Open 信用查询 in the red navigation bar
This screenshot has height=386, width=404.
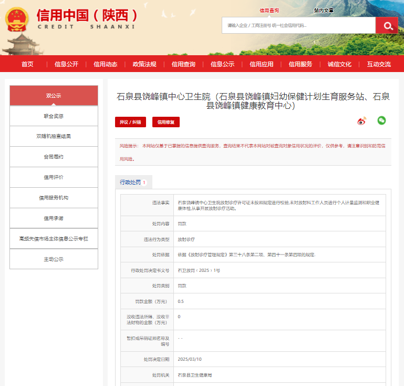[183, 64]
